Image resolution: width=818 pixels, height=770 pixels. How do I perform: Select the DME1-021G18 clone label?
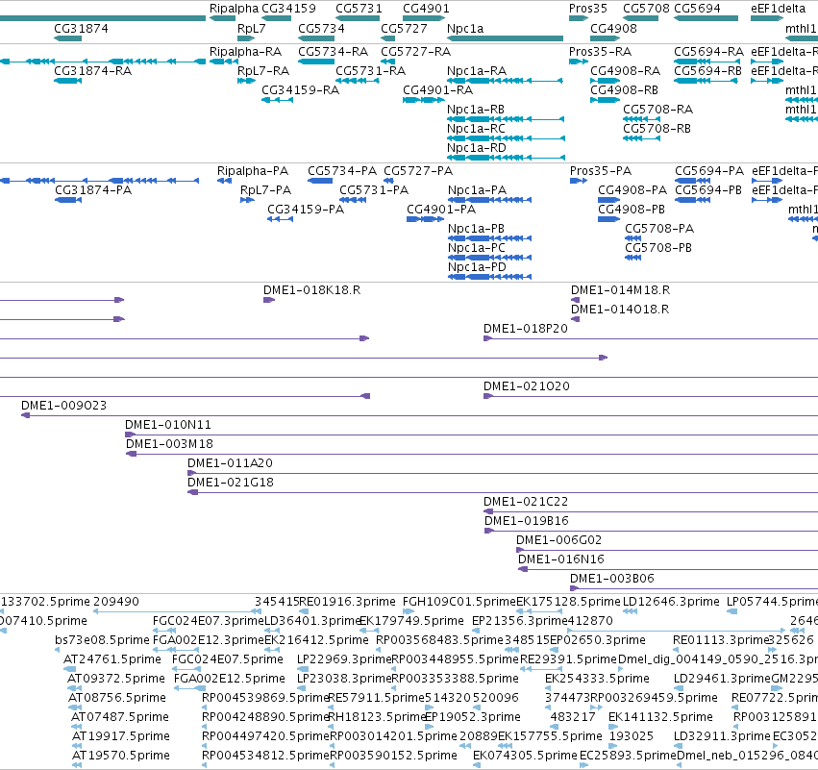pyautogui.click(x=231, y=483)
